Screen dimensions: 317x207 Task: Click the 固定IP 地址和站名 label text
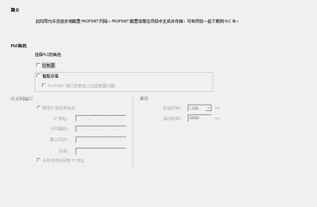(x=59, y=108)
